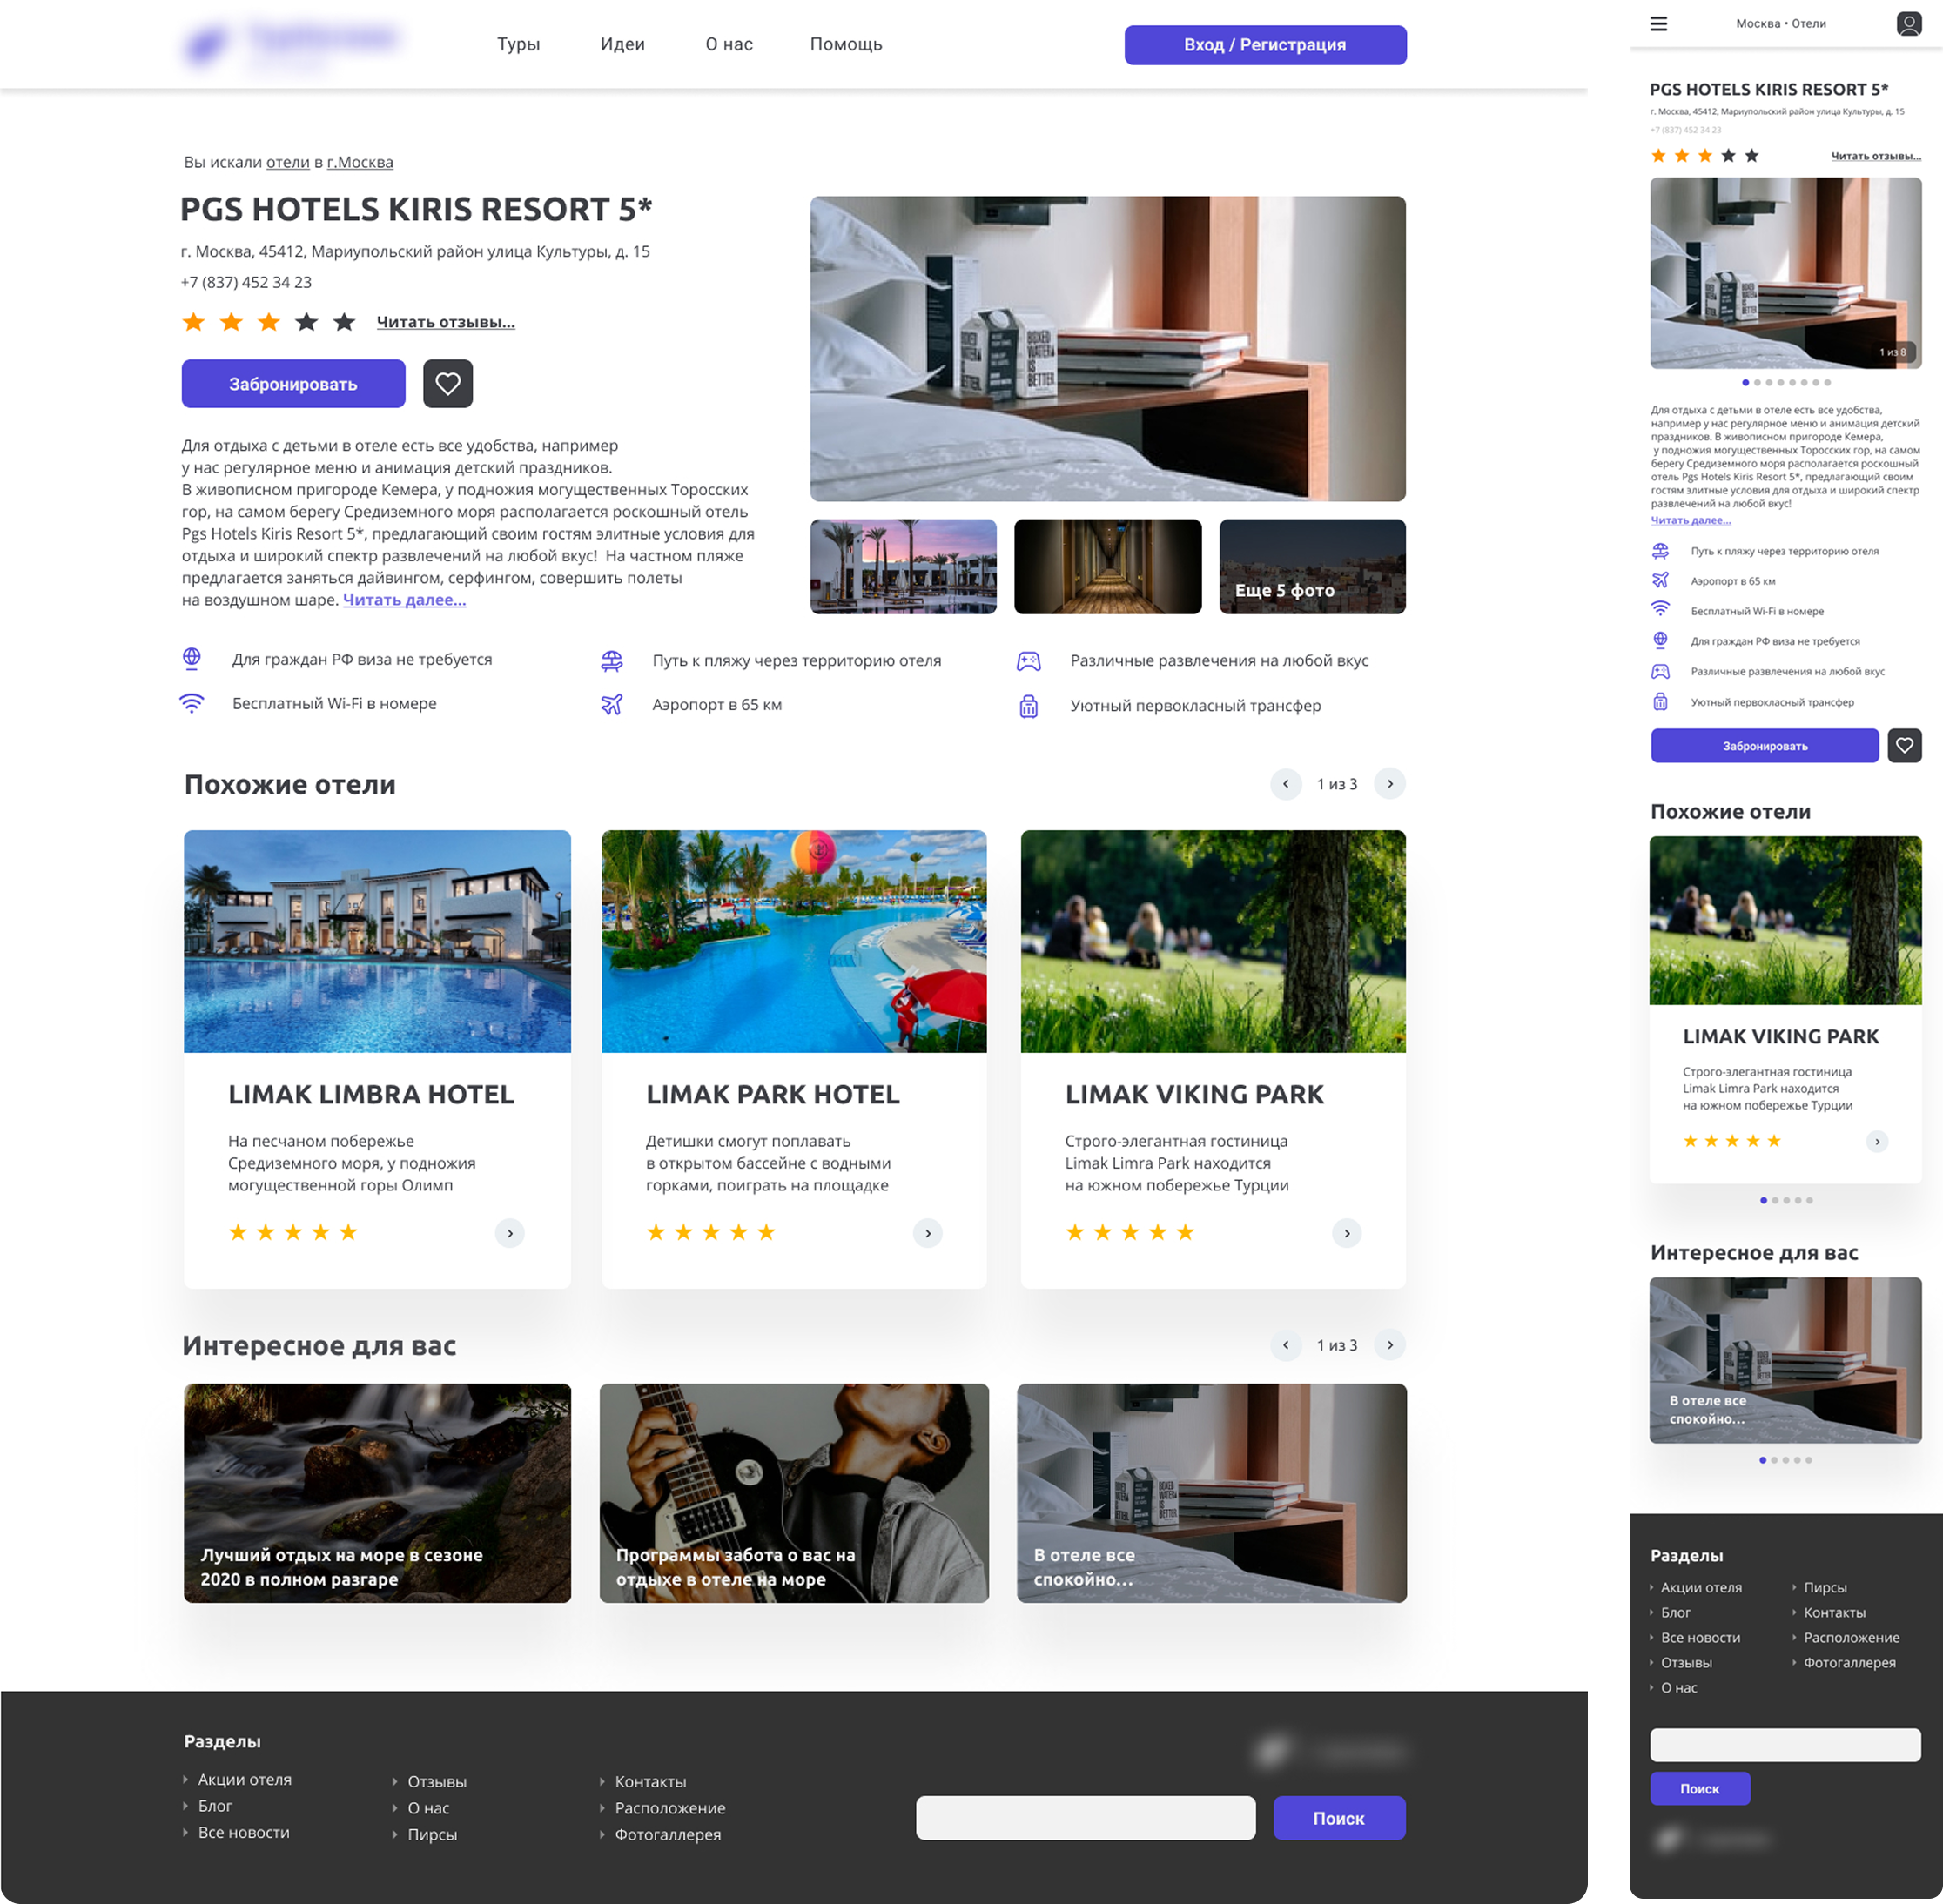The image size is (1943, 1904).
Task: Open mobile footer Пирсы link
Action: (x=1825, y=1587)
